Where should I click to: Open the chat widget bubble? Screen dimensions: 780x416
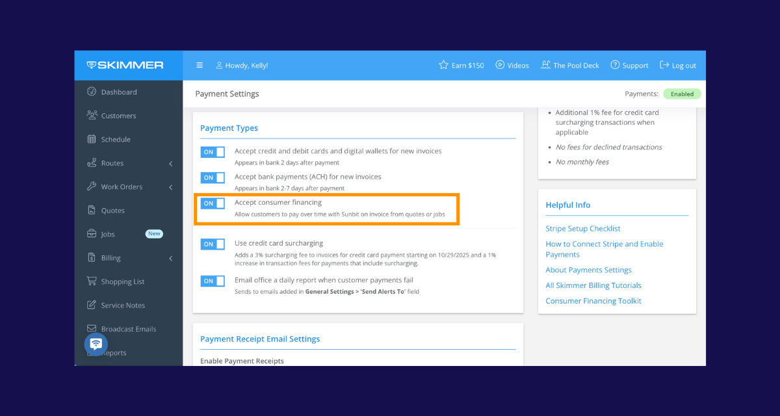(96, 344)
